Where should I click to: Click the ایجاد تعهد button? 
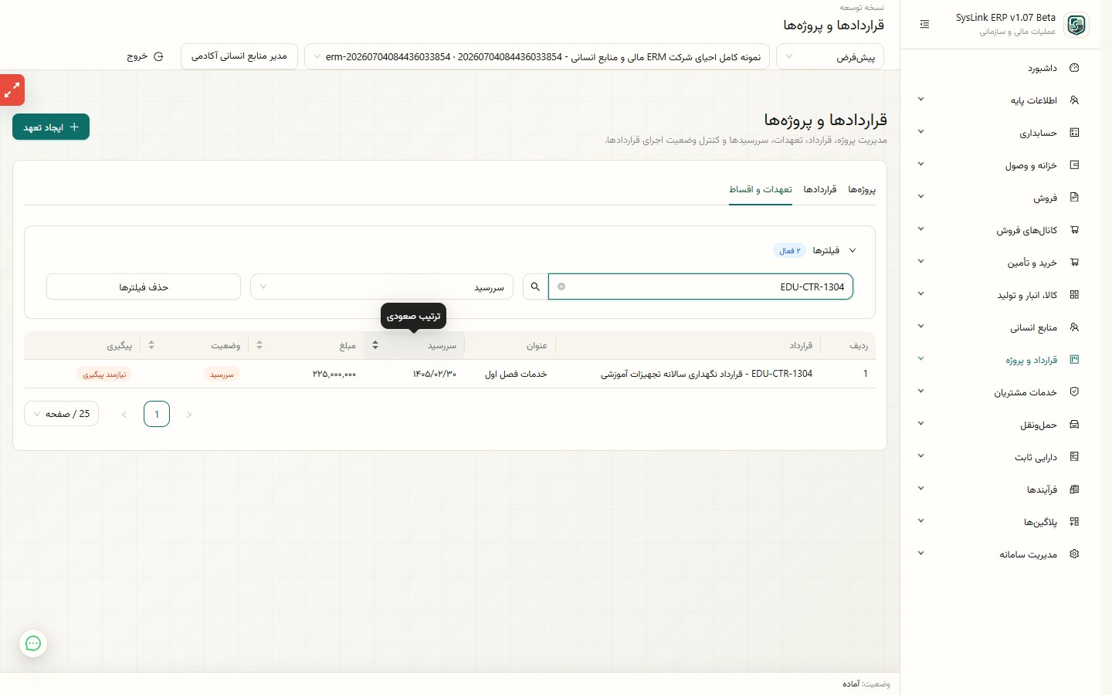click(x=51, y=127)
